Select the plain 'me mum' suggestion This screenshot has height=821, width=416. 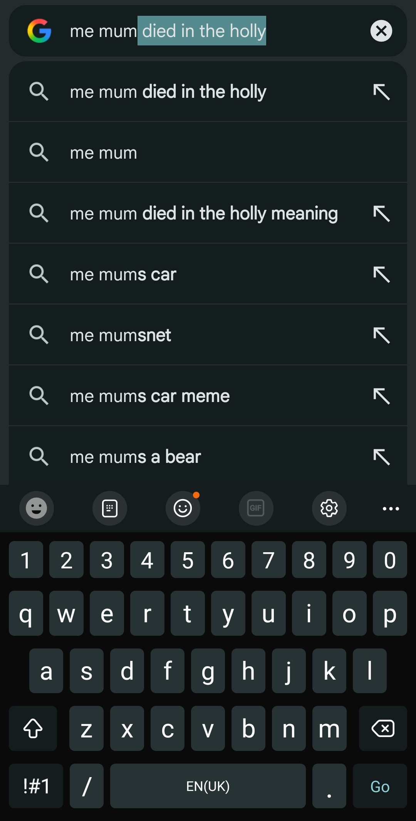coord(104,153)
